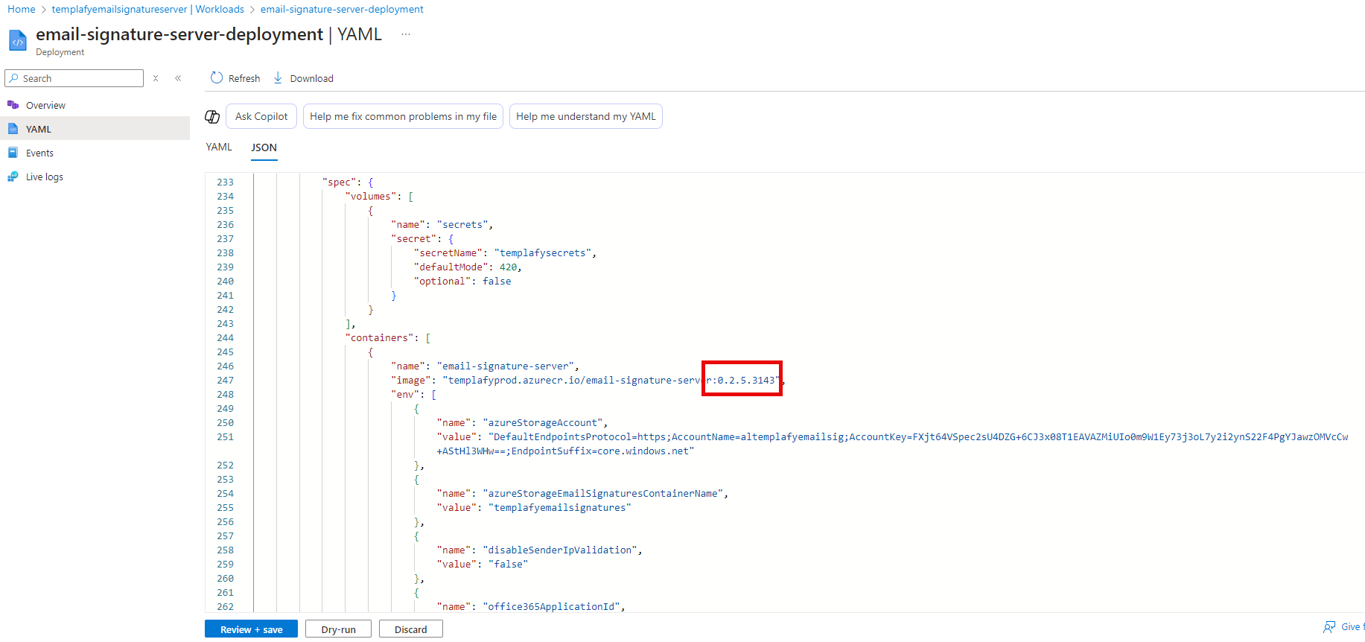Click the page title email-signature-server-deployment | YAML
The width and height of the screenshot is (1365, 642).
tap(209, 34)
